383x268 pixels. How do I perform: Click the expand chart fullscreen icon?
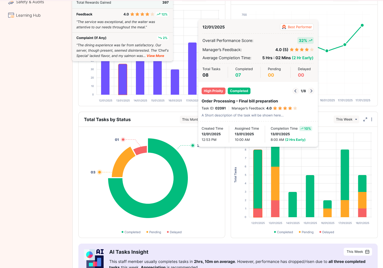[x=365, y=120]
